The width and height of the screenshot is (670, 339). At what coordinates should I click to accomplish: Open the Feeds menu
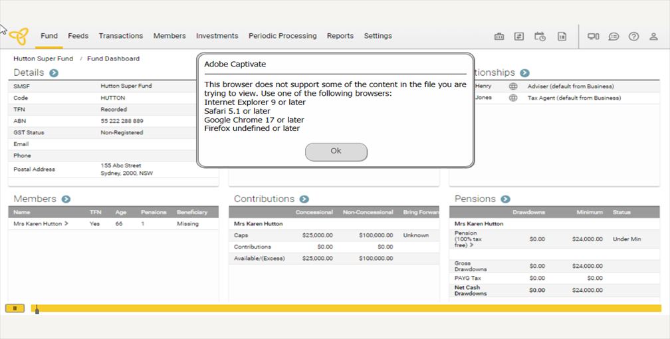[x=78, y=36]
